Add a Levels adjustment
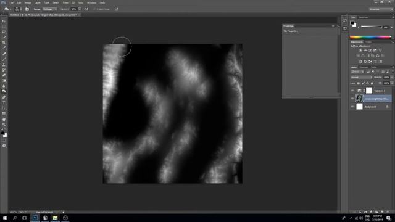The width and height of the screenshot is (395, 222). point(365,51)
